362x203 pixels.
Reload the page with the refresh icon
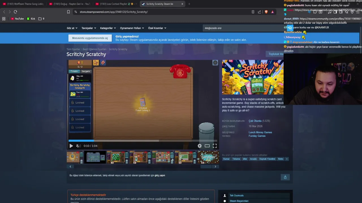pos(15,12)
